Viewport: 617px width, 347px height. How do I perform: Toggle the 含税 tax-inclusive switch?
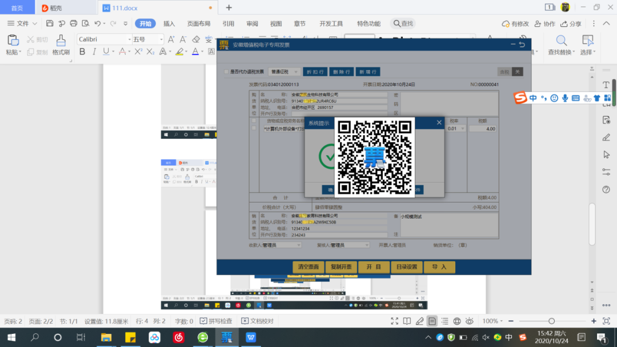[510, 72]
